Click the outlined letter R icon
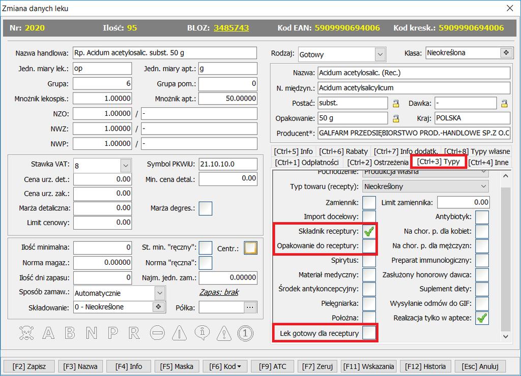This screenshot has width=521, height=376. [134, 333]
